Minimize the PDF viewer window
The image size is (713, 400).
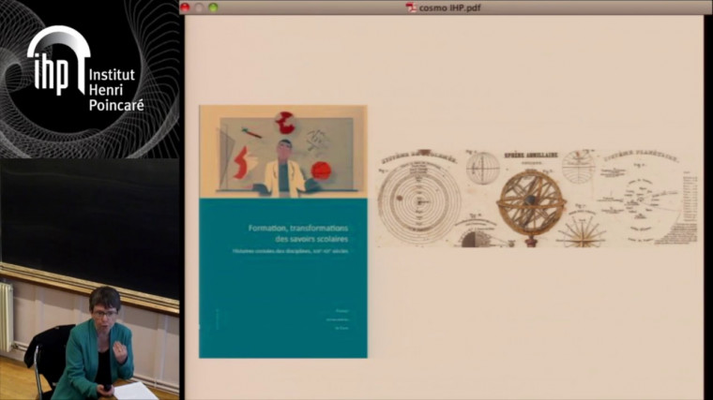click(199, 7)
